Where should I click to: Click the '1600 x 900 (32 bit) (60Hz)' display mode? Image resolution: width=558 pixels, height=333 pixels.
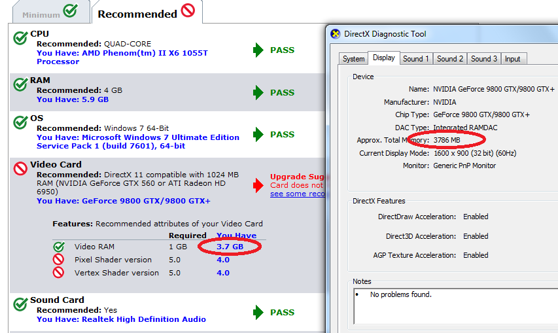(475, 153)
